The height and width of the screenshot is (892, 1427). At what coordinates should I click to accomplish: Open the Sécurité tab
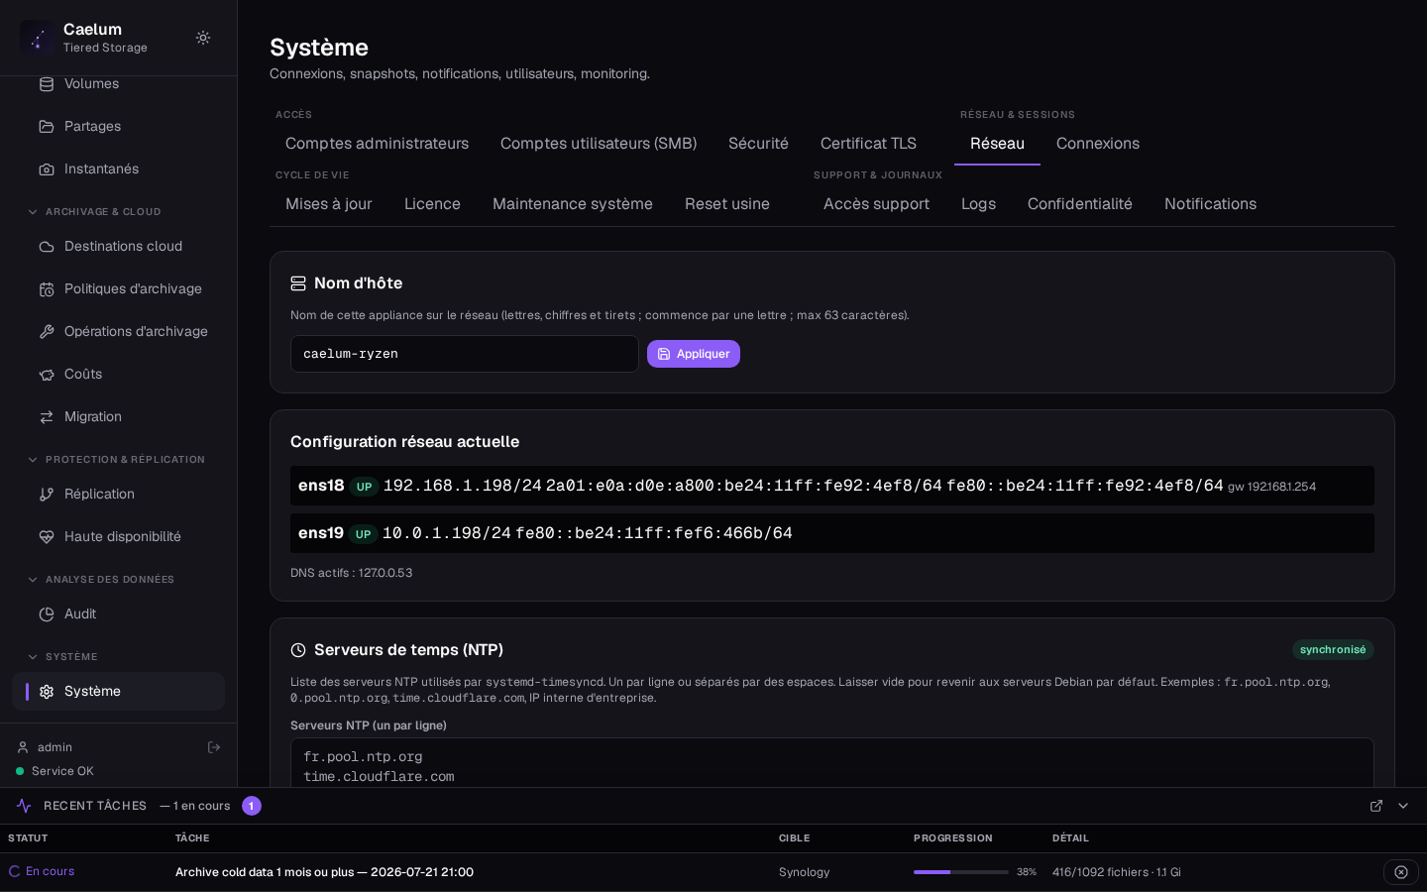click(x=758, y=144)
